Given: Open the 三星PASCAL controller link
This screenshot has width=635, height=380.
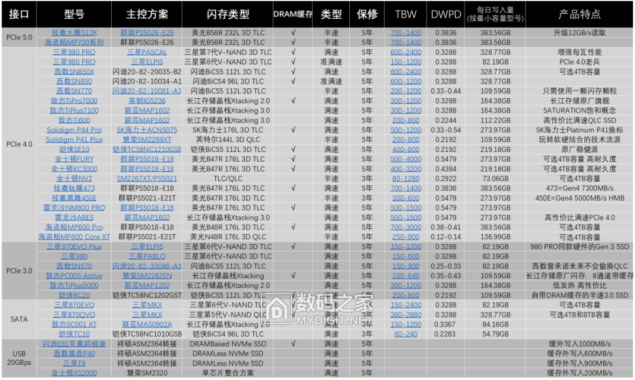Looking at the screenshot, I should click(147, 52).
